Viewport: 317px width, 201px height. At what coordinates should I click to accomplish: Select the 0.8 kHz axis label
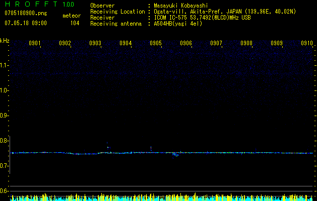[4, 141]
